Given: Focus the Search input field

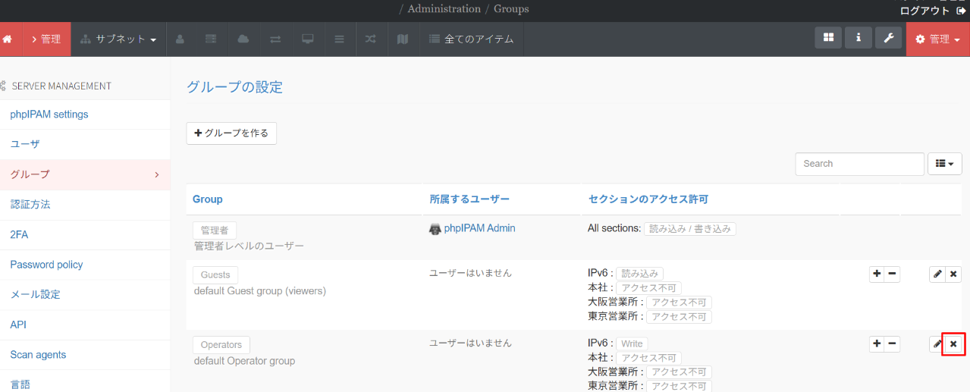Looking at the screenshot, I should tap(859, 164).
